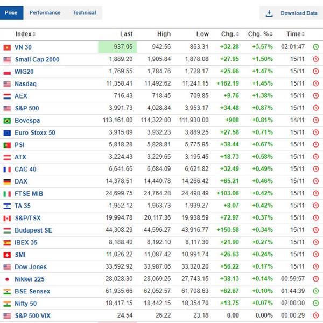Click the +3.57% change for VN 30
This screenshot has height=323, width=323.
click(263, 47)
